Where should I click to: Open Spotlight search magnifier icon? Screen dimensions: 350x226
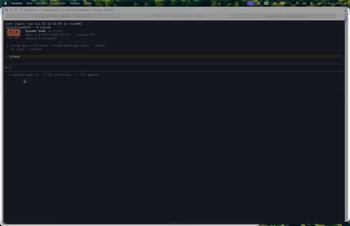click(x=290, y=3)
